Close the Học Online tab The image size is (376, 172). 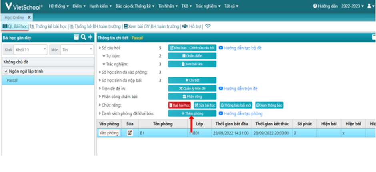click(x=29, y=18)
